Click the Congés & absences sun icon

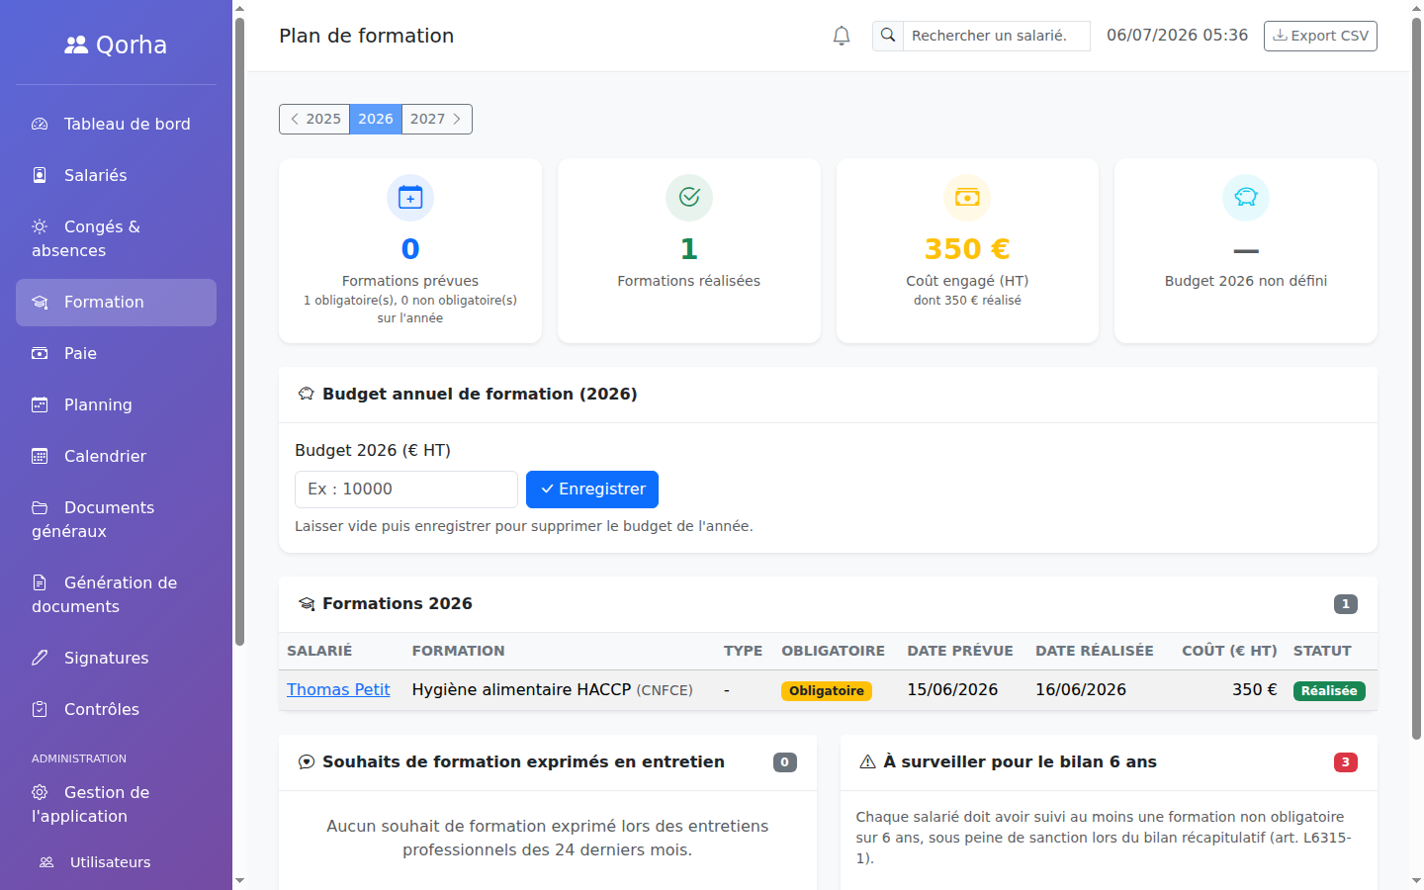40,226
